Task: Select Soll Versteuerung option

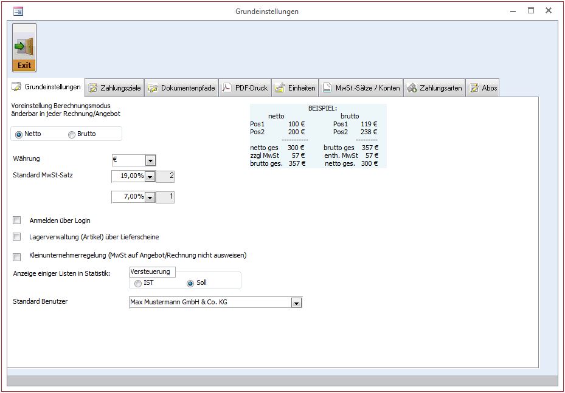Action: 190,284
